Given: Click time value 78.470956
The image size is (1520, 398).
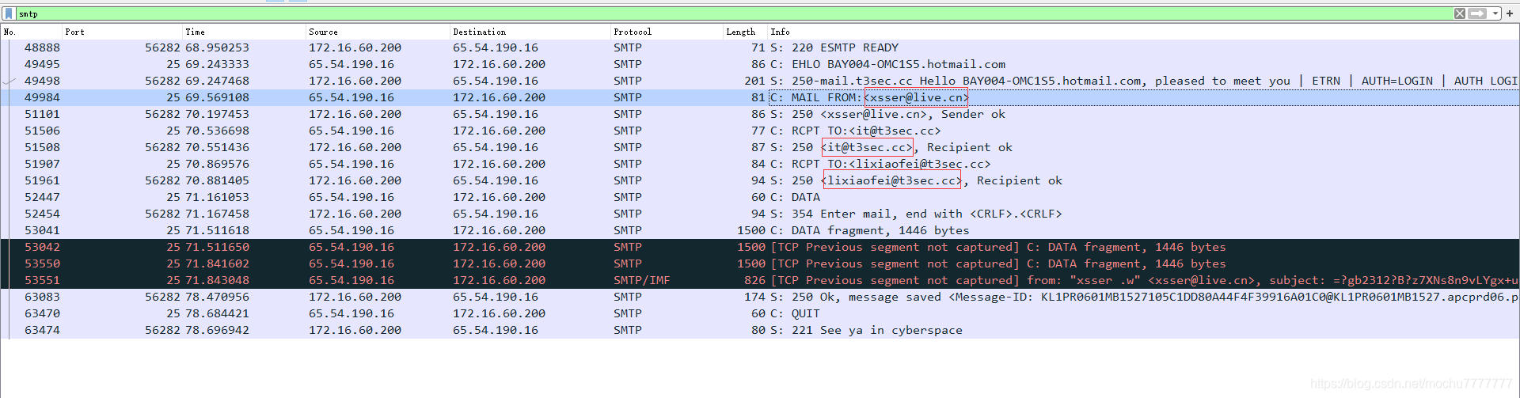Looking at the screenshot, I should pyautogui.click(x=218, y=297).
